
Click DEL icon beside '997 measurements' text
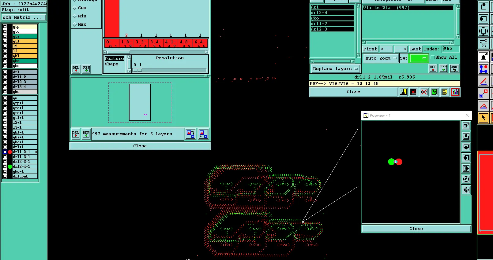76,134
